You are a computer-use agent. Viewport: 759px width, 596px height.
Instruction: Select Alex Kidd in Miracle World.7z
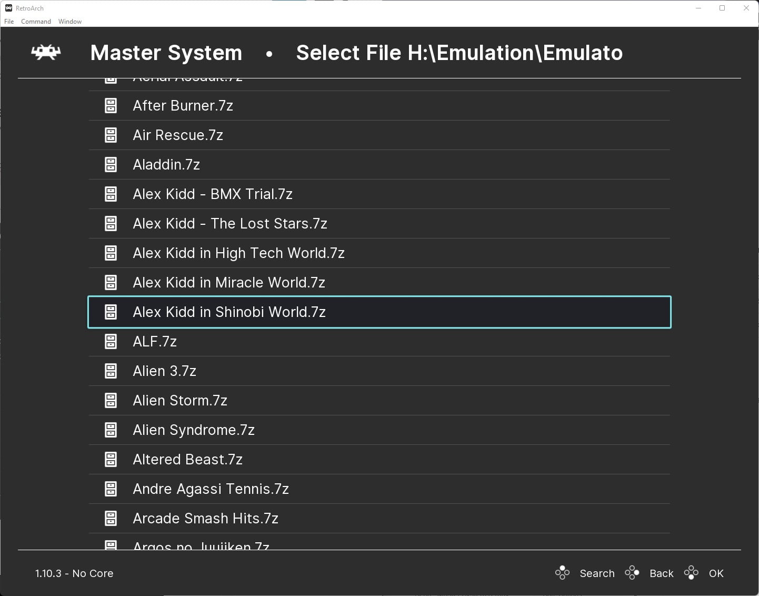click(228, 282)
